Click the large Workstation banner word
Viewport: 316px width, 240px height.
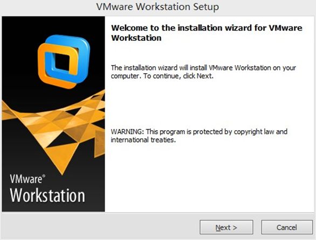tap(47, 195)
